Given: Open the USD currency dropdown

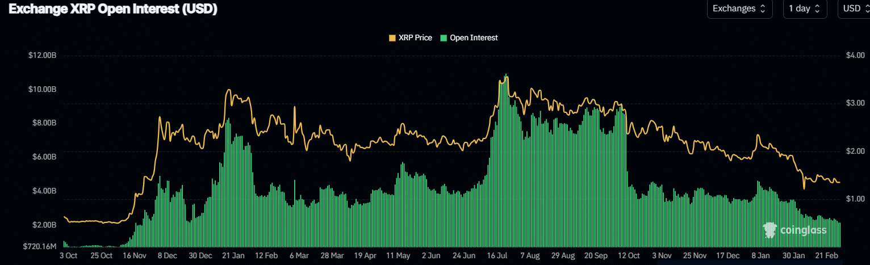Looking at the screenshot, I should [853, 9].
